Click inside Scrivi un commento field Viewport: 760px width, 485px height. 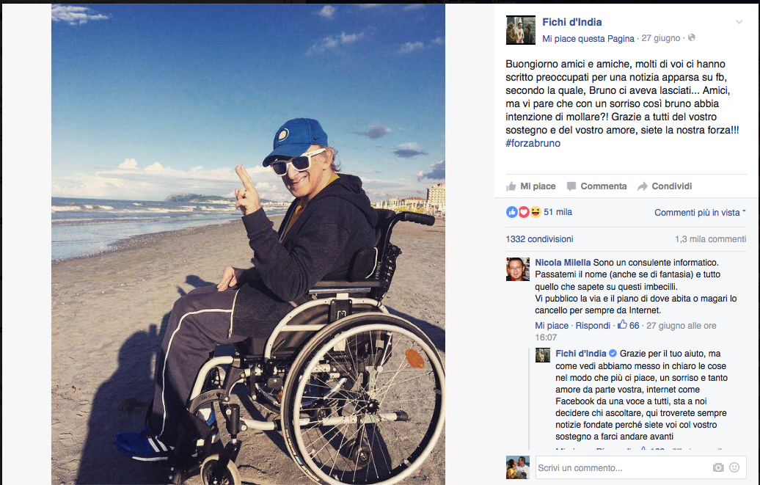pyautogui.click(x=624, y=467)
